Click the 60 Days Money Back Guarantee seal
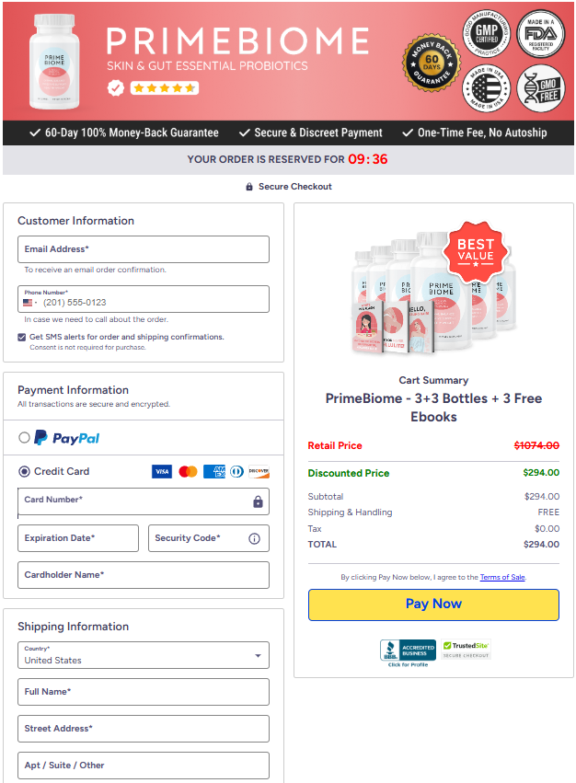This screenshot has height=783, width=576. click(x=432, y=63)
